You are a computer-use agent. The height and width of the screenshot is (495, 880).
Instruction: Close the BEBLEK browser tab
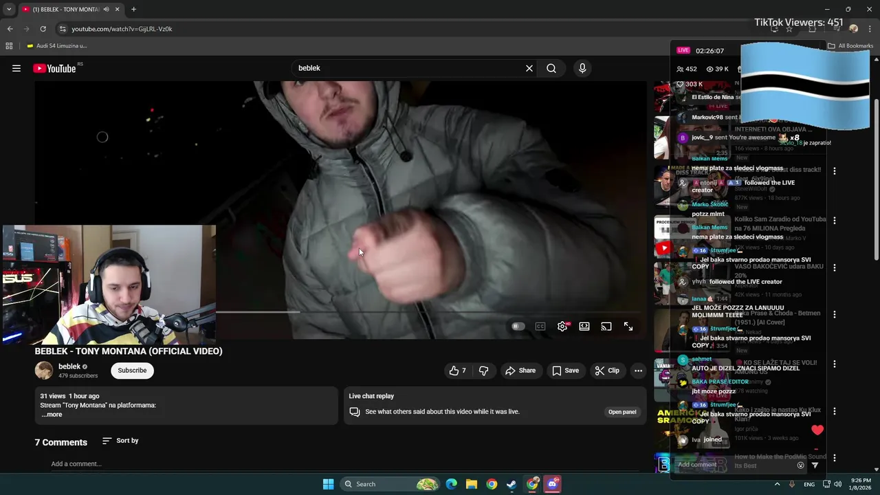(117, 10)
